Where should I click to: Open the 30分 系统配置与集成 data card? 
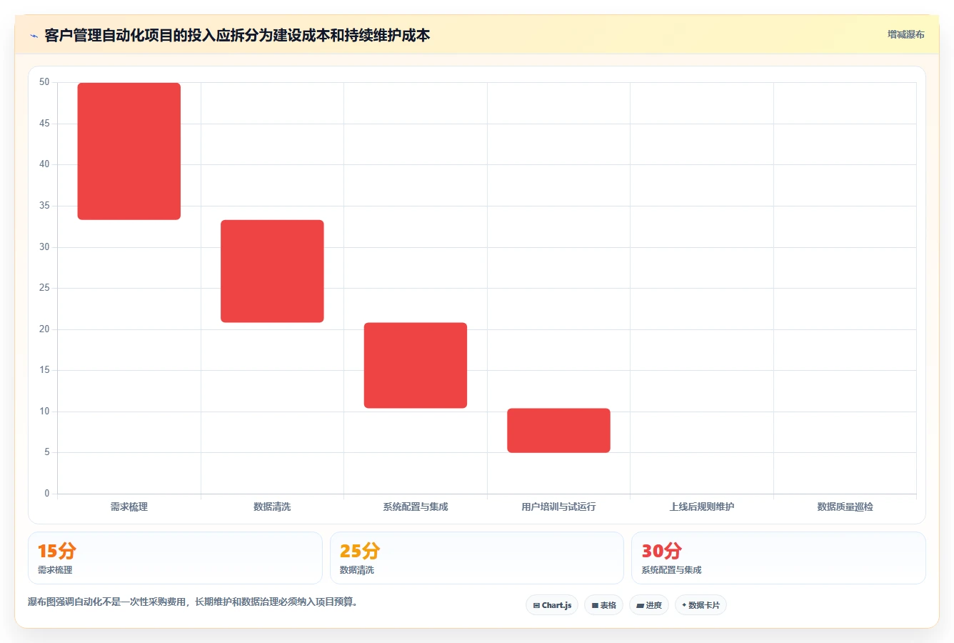(x=778, y=558)
